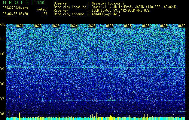This screenshot has height=120, width=189.
Task: Click the 0.9 kHz axis label
Action: coord(2,69)
